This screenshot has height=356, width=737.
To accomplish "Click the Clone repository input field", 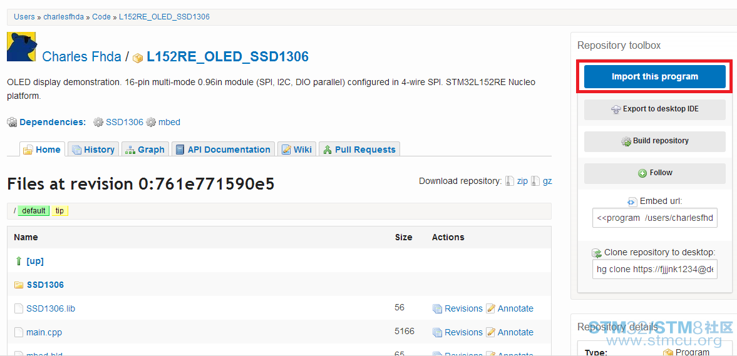I will coord(655,269).
